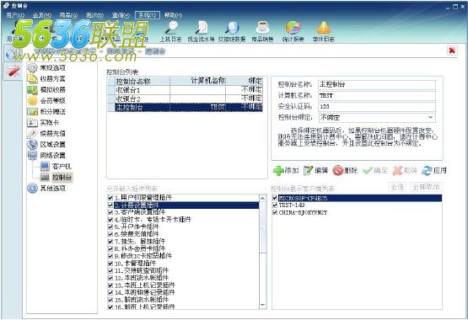Open the 系统(S) menu

pyautogui.click(x=147, y=15)
